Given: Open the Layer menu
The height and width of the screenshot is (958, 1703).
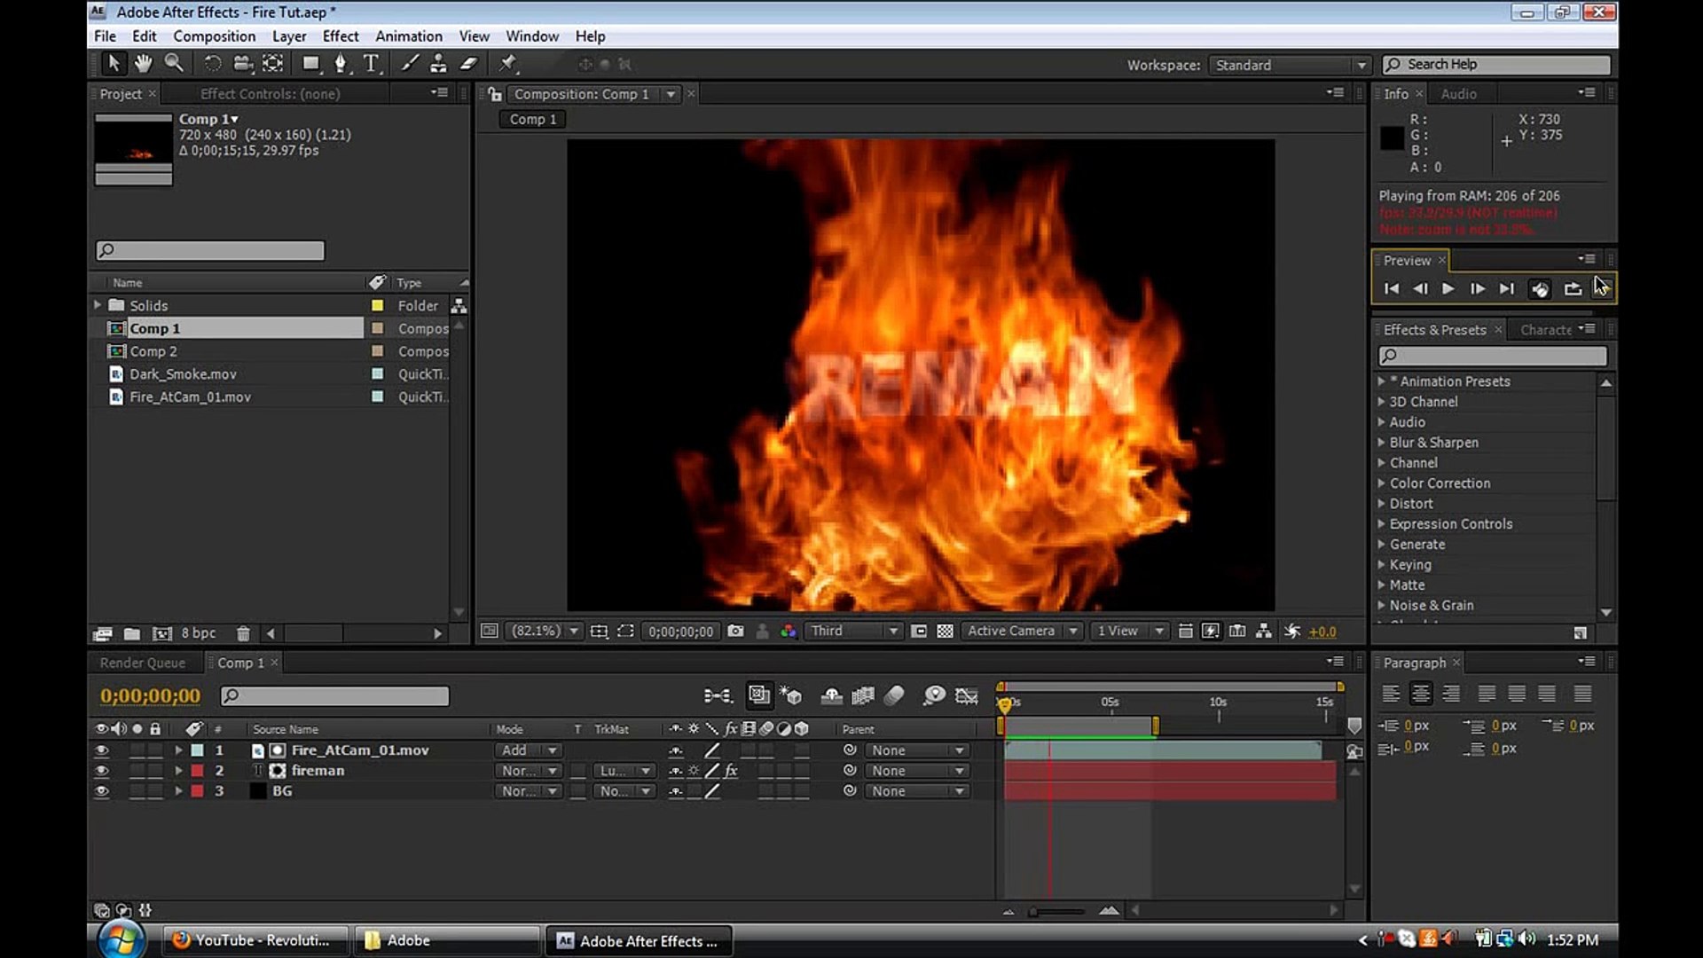Looking at the screenshot, I should coord(289,36).
